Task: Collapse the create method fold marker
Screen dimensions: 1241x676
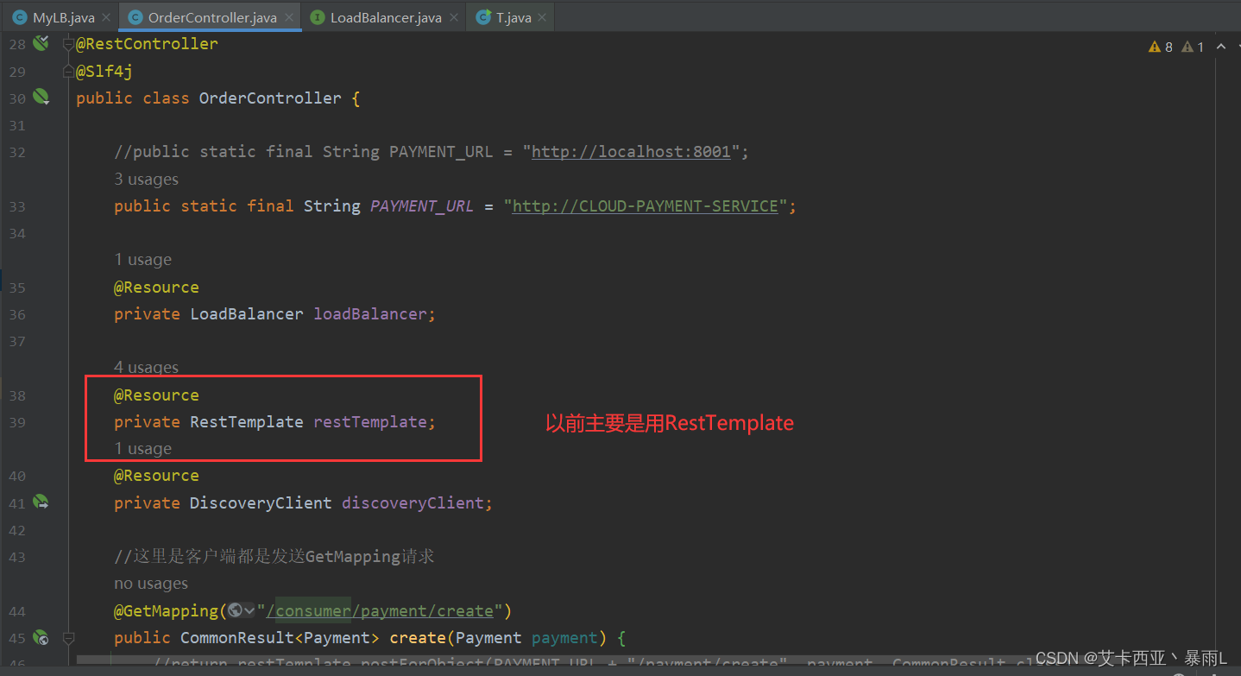Action: tap(68, 637)
